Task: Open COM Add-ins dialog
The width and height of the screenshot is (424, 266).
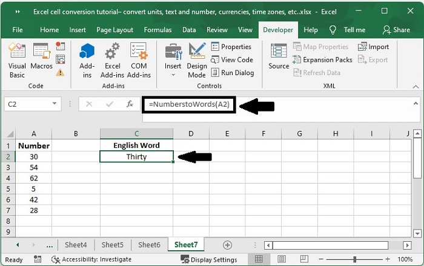Action: tap(139, 61)
